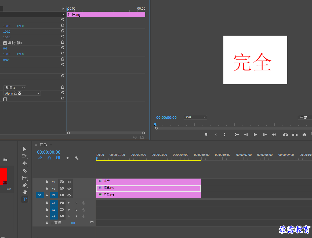The image size is (312, 238).
Task: Toggle the empty checkbox below Alpha 遮罩
Action: point(5,99)
